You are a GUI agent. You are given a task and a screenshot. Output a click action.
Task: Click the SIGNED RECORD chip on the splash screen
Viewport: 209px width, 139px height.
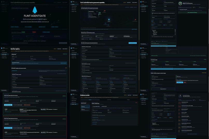pyautogui.click(x=46, y=32)
